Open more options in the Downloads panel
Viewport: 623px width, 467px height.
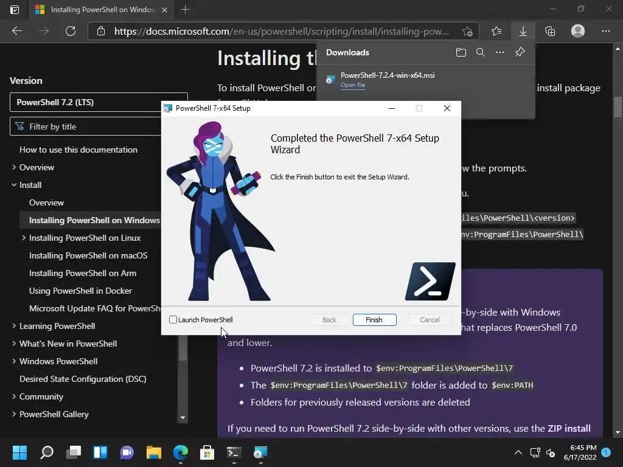tap(500, 52)
